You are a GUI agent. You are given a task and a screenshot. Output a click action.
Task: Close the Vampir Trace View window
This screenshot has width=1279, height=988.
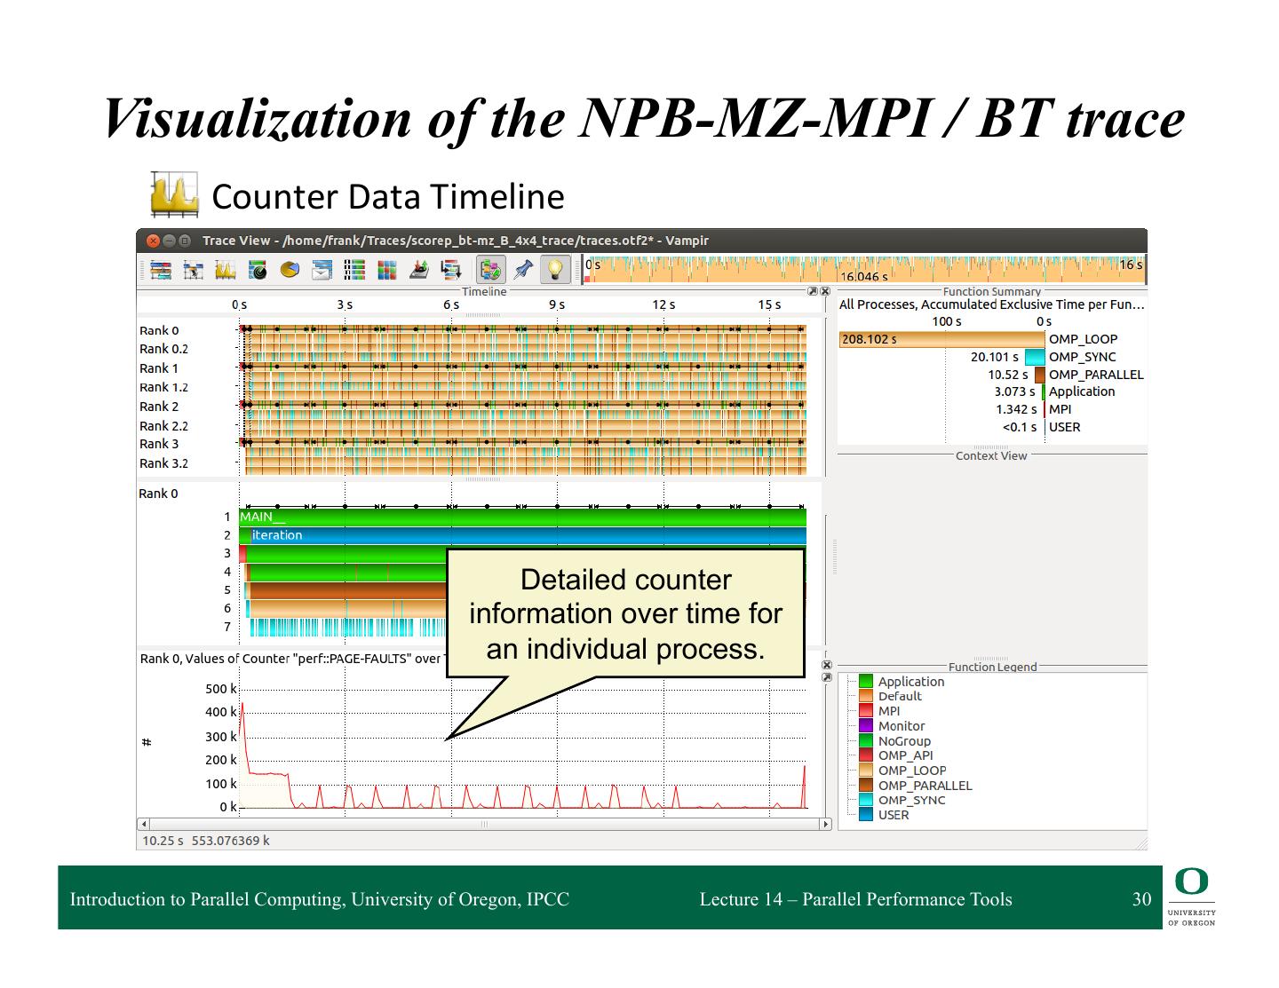[x=152, y=241]
